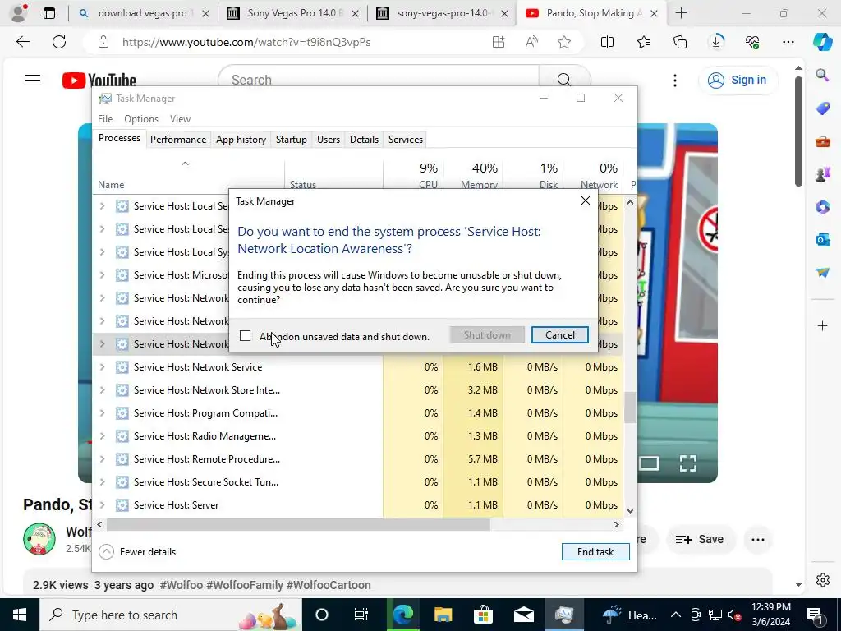This screenshot has height=631, width=841.
Task: Sort processes by Disk column header
Action: coord(533,176)
